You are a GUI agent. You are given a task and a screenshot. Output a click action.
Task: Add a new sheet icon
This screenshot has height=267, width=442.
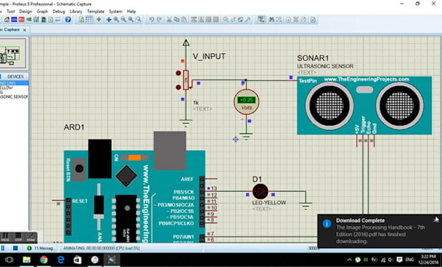pos(288,19)
